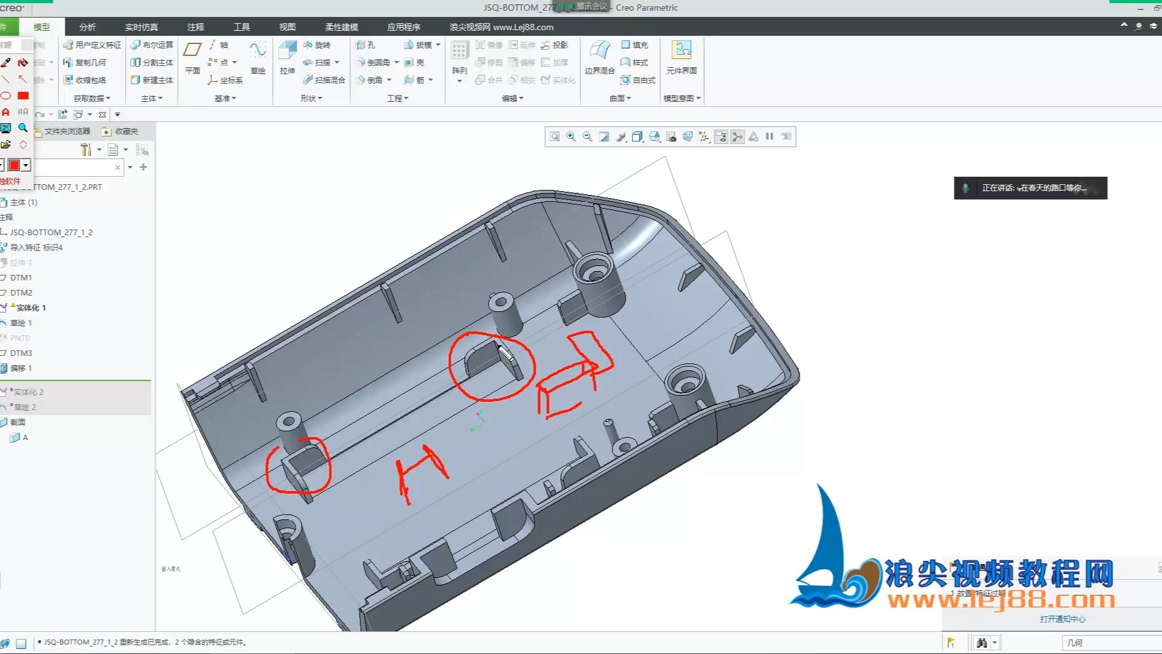The image size is (1162, 654).
Task: Open the Annotate (注释) tab
Action: click(196, 27)
